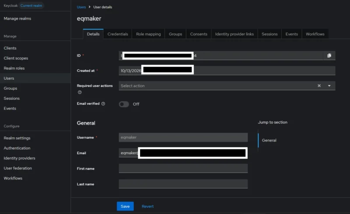
Task: Click the ID text field
Action: [221, 56]
